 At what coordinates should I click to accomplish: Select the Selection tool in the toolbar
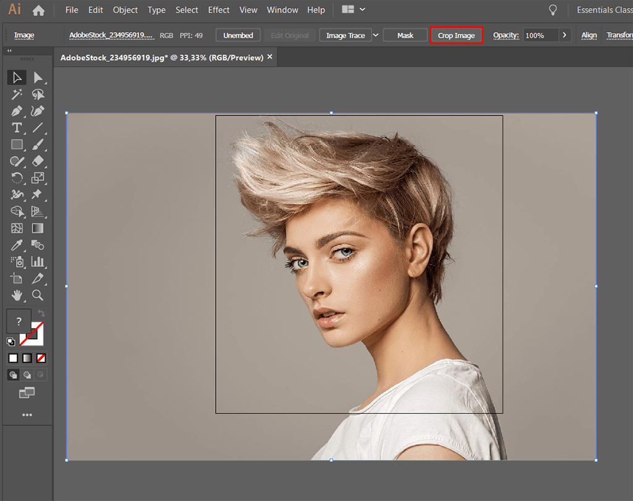click(17, 77)
